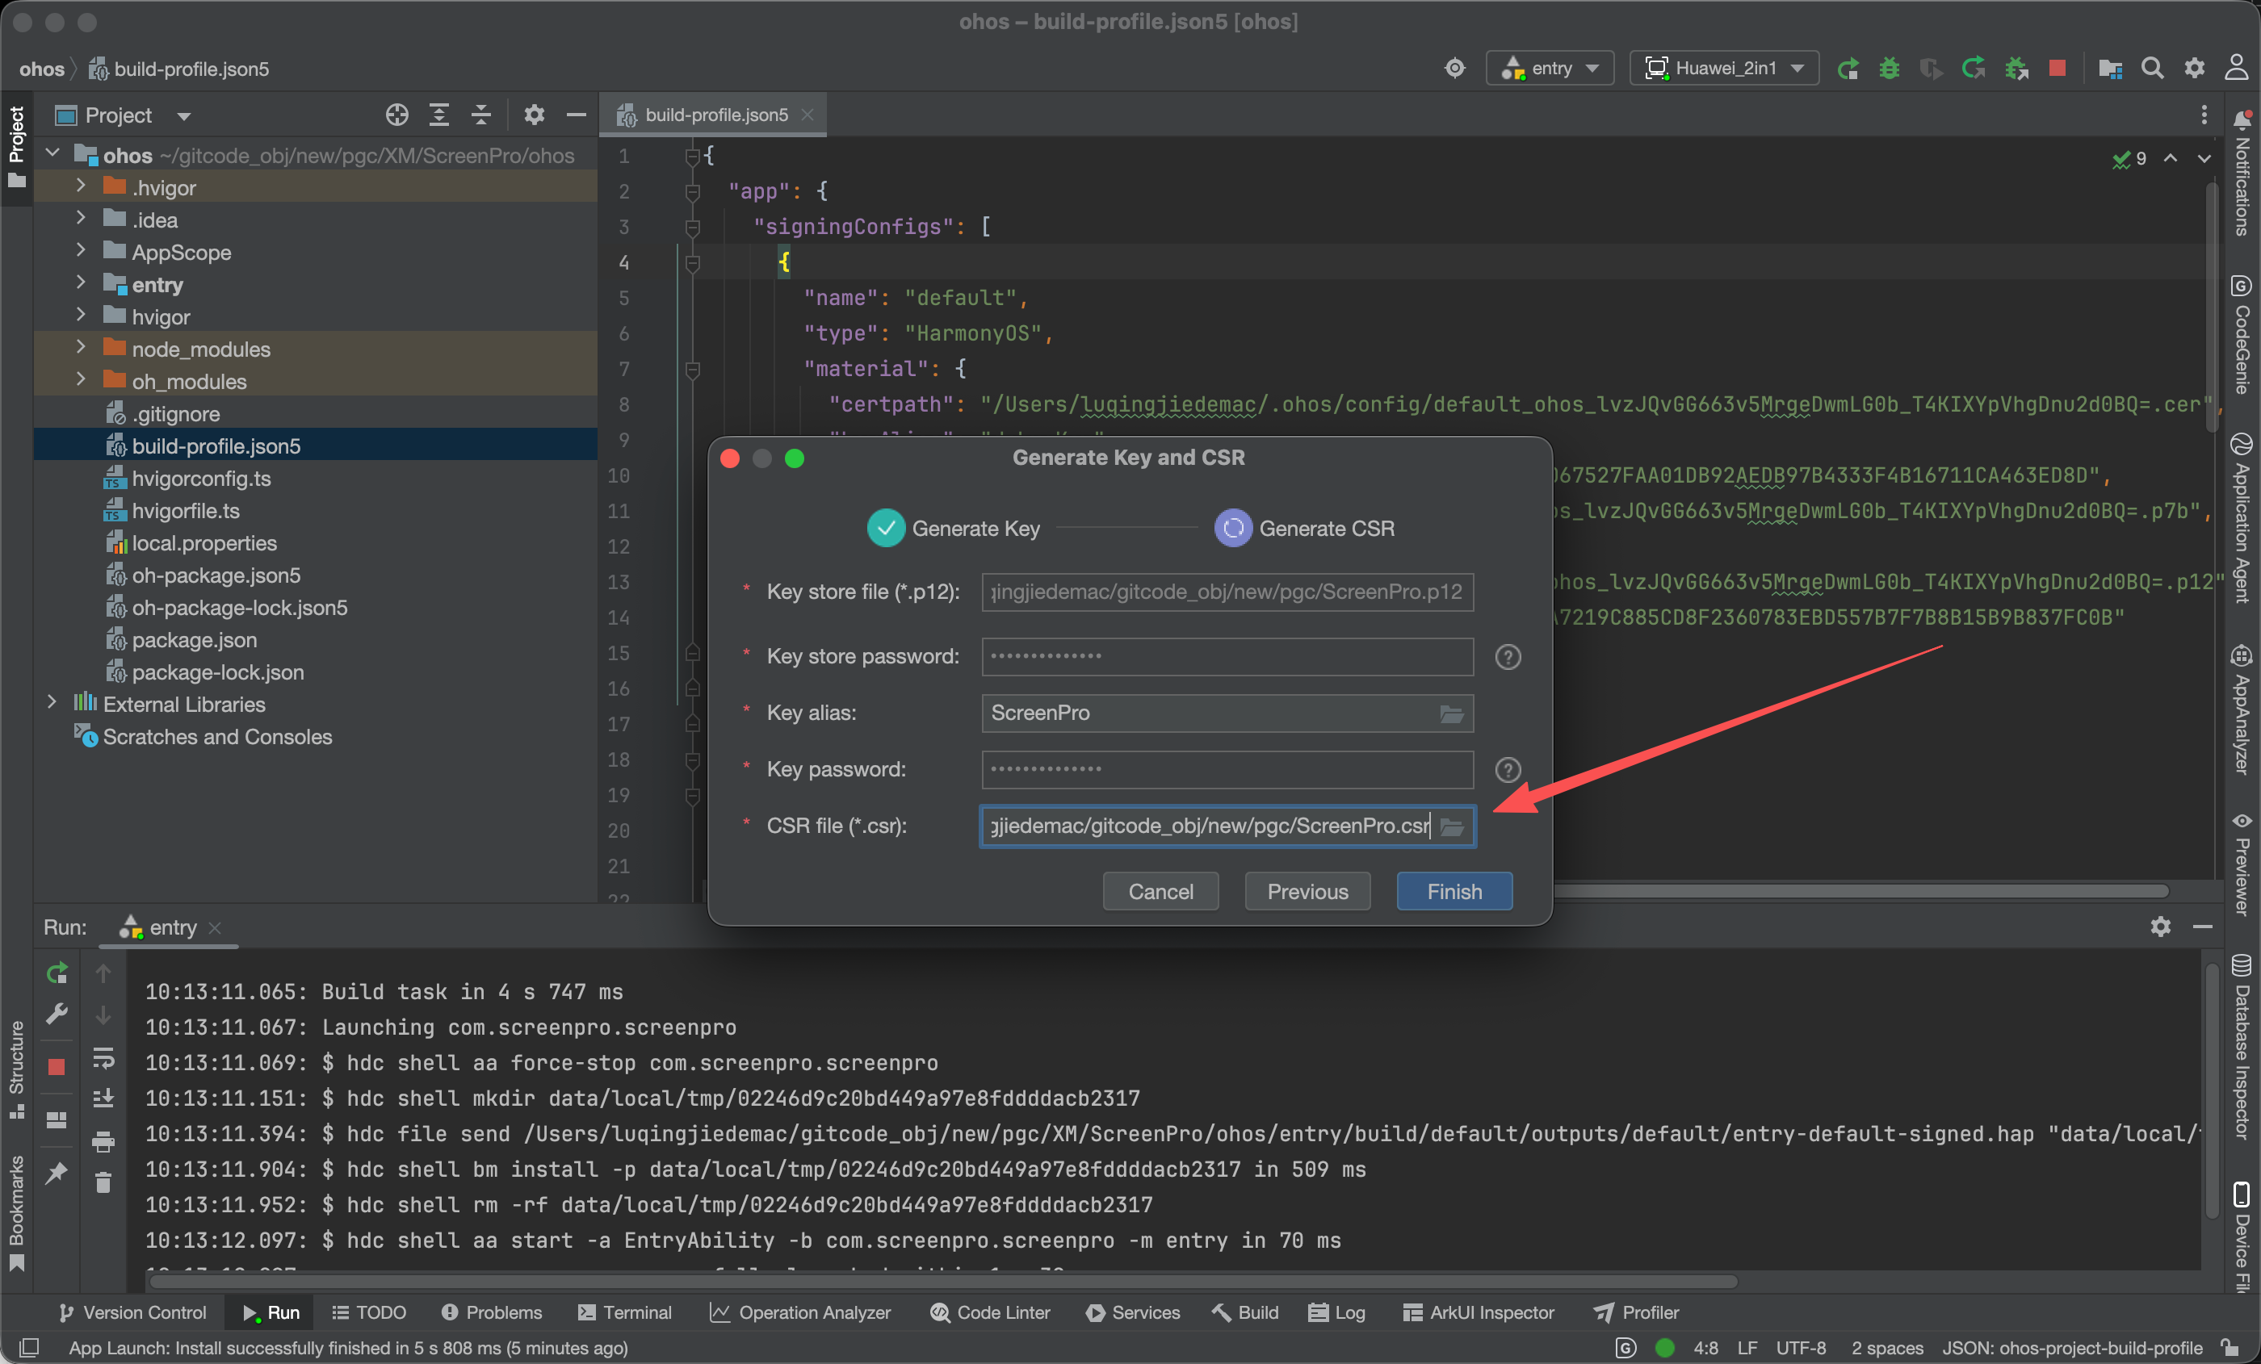Go to previous highlighted problem arrow
Image resolution: width=2261 pixels, height=1364 pixels.
tap(2171, 159)
